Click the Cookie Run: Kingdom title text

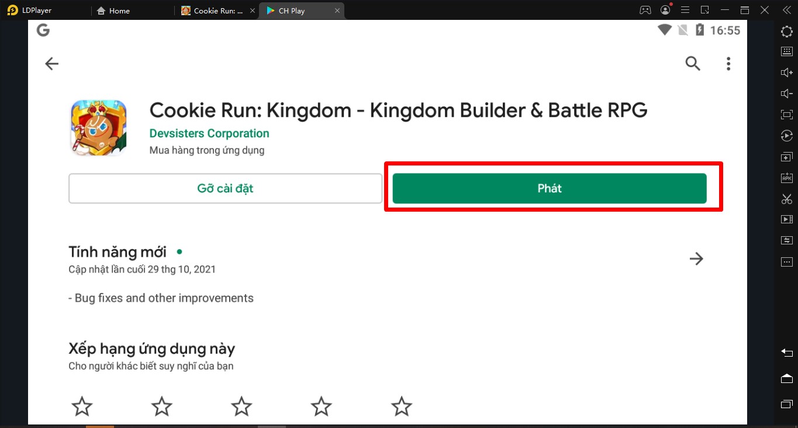(398, 110)
